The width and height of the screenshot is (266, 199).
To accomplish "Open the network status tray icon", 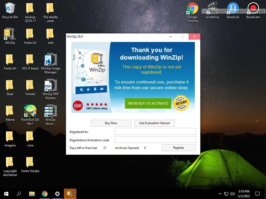I will [x=226, y=194].
